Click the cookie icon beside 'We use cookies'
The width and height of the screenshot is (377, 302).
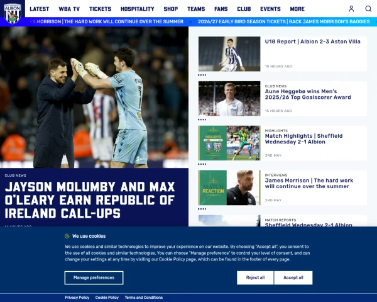tap(67, 236)
